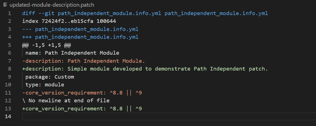Click the removed '-description' line in red
Viewport: 316px width, 126px height.
click(x=84, y=61)
